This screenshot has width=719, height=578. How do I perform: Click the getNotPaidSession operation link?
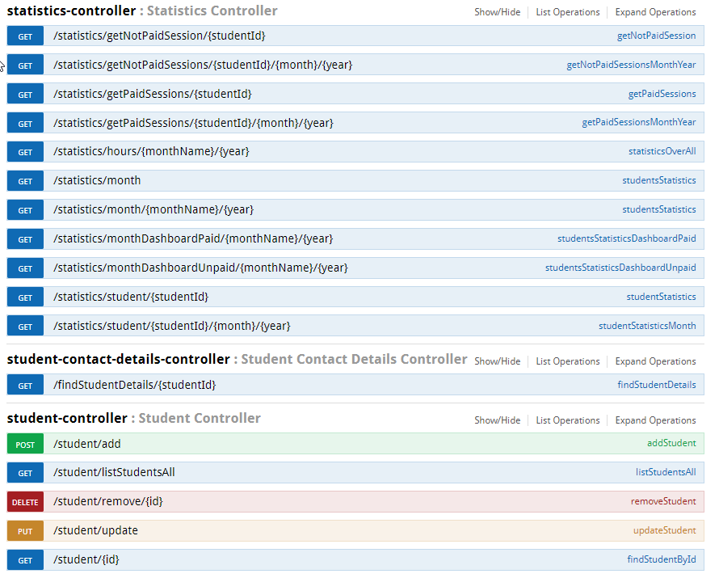[656, 36]
